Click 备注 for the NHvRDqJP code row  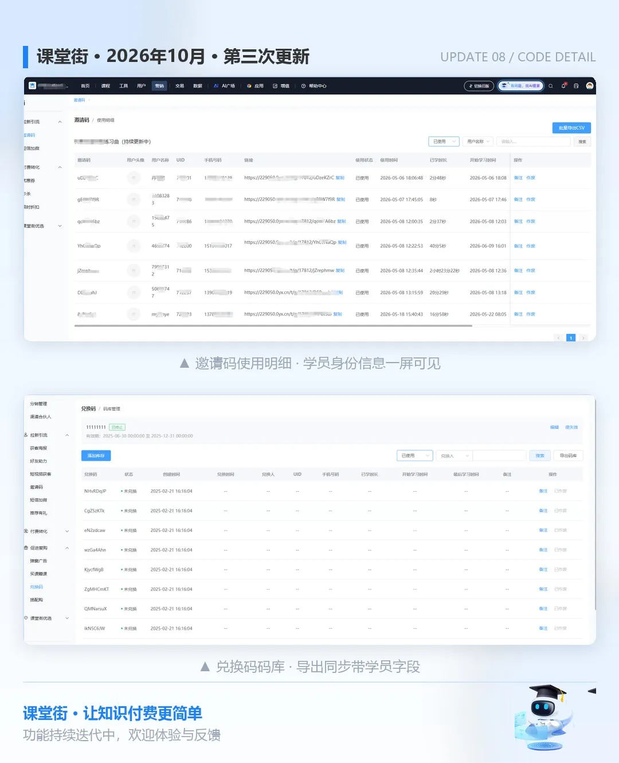tap(543, 491)
